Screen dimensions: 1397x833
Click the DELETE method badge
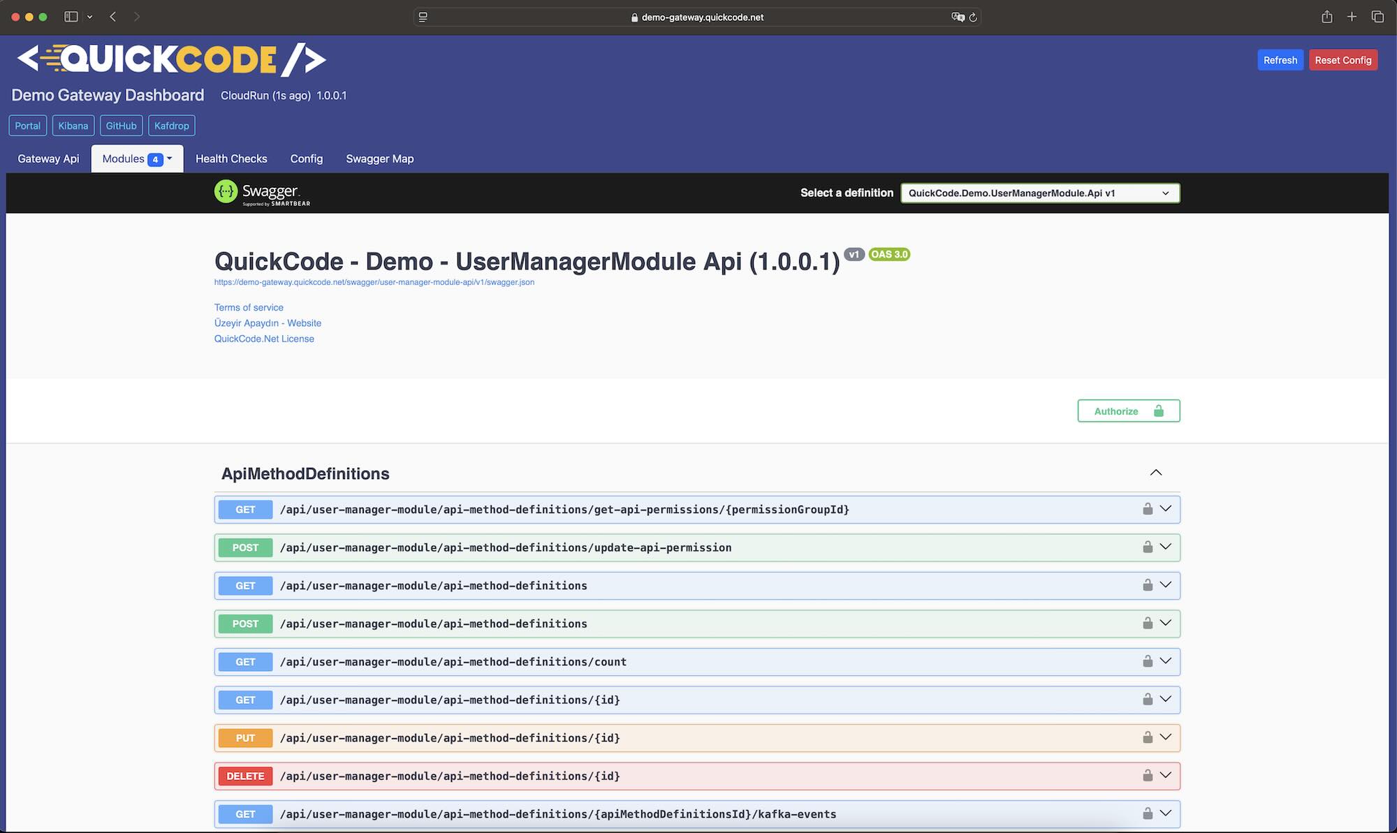245,776
